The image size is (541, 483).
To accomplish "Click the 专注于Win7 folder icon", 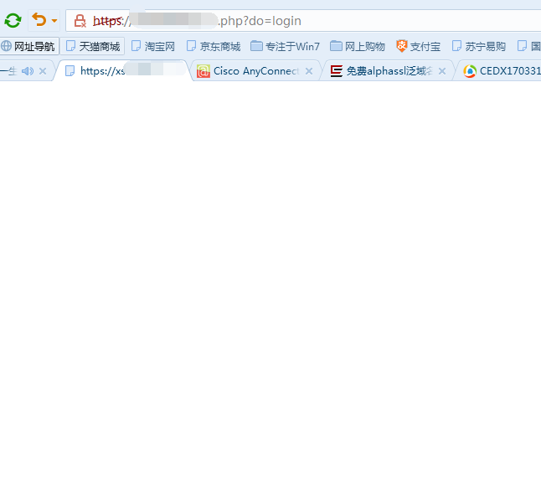I will (x=256, y=46).
